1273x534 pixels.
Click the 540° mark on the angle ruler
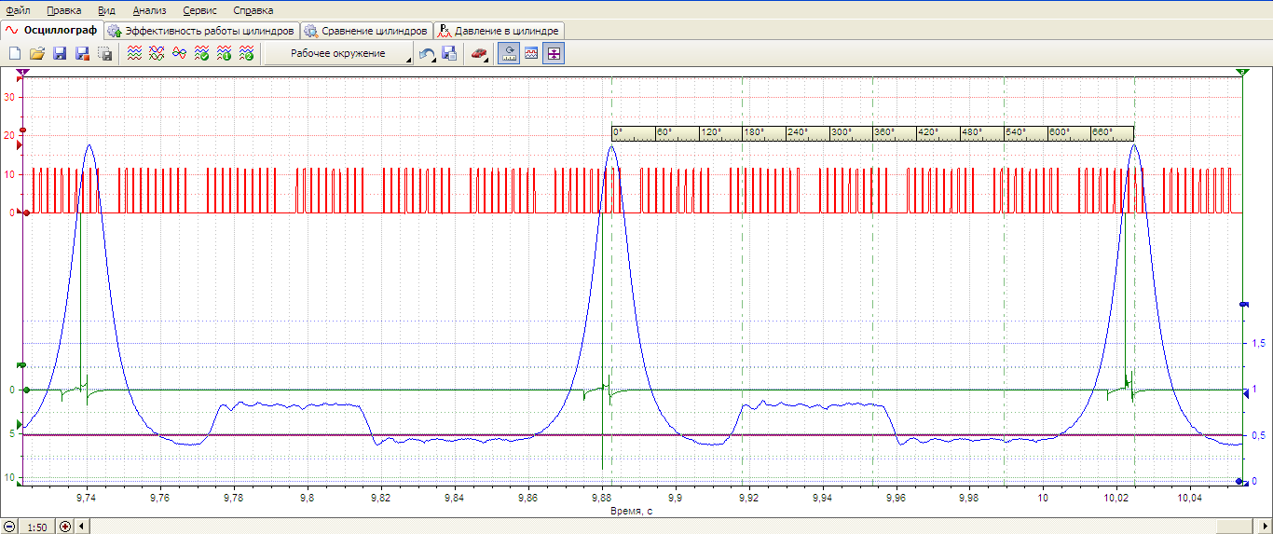(1015, 132)
